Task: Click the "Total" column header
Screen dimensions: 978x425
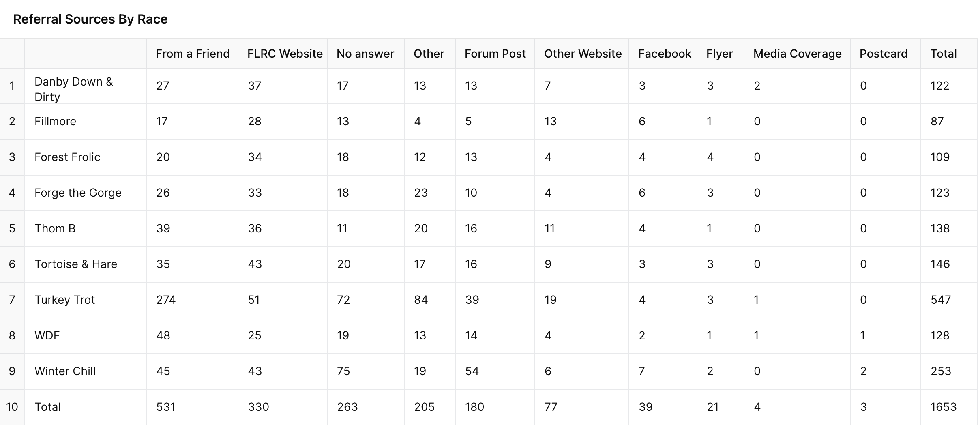Action: tap(943, 54)
